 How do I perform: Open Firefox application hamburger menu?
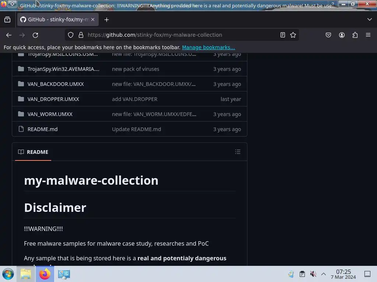click(x=368, y=35)
